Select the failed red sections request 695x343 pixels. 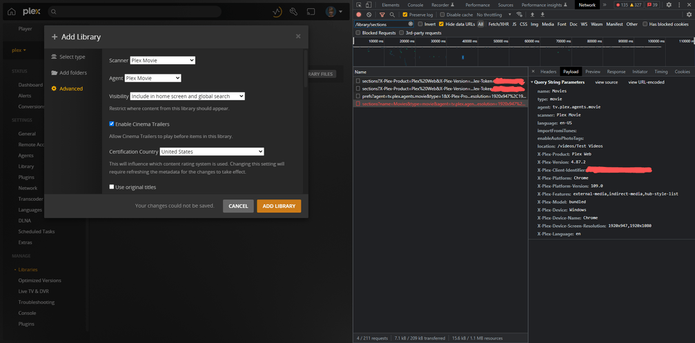click(440, 104)
